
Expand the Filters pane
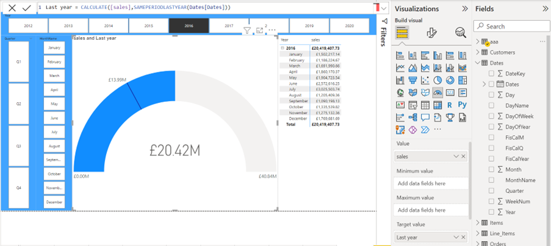tap(384, 32)
